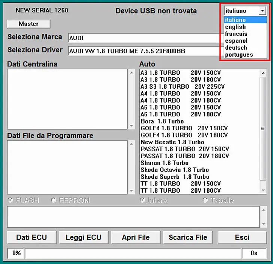Choose francais from language list
This screenshot has height=264, width=273.
(x=245, y=34)
